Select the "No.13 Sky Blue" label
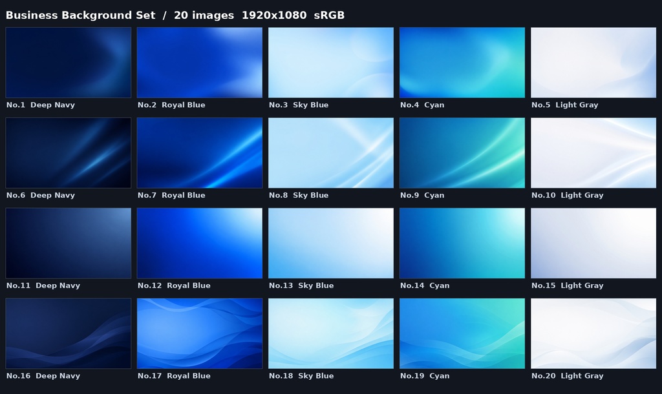The height and width of the screenshot is (394, 662). [x=301, y=285]
